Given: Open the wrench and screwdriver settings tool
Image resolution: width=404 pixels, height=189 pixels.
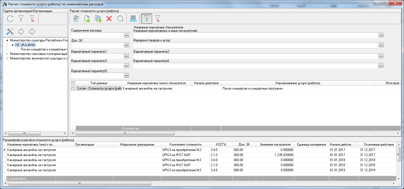Looking at the screenshot, I should coord(10,31).
